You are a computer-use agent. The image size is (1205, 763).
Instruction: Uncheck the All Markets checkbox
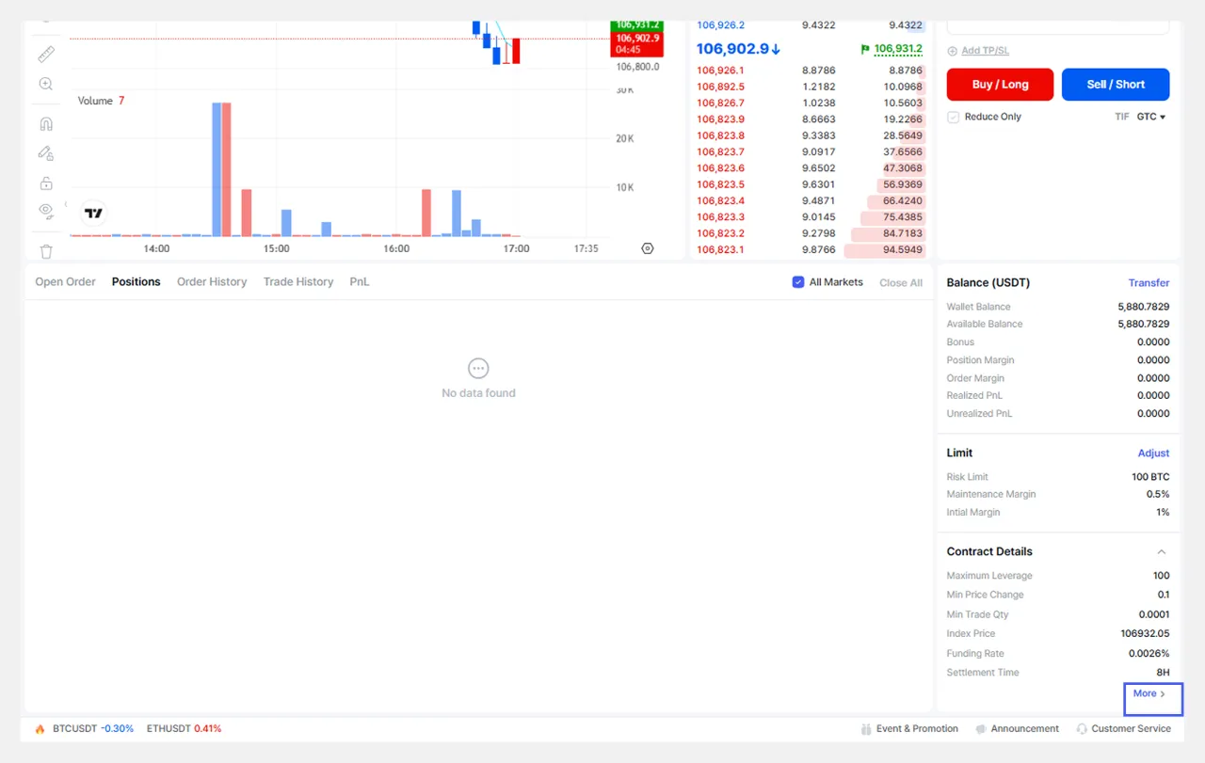pos(798,282)
